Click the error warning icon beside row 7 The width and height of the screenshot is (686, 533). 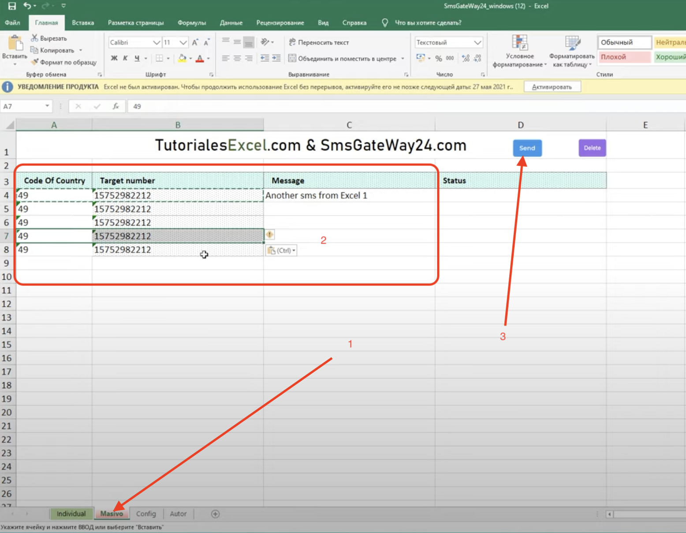click(270, 235)
